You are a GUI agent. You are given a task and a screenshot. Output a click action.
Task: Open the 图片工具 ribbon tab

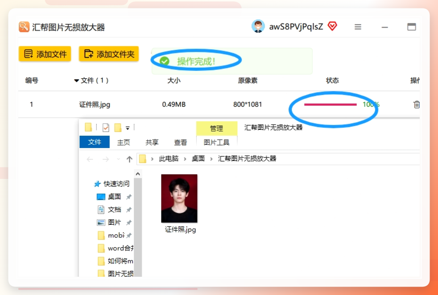click(216, 142)
